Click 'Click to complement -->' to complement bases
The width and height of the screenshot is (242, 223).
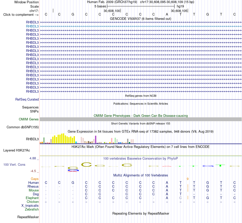click(21, 15)
